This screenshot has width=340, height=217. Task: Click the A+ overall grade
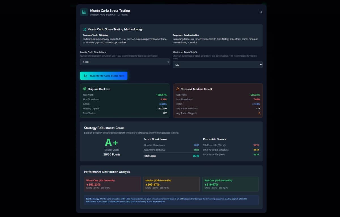pyautogui.click(x=112, y=143)
